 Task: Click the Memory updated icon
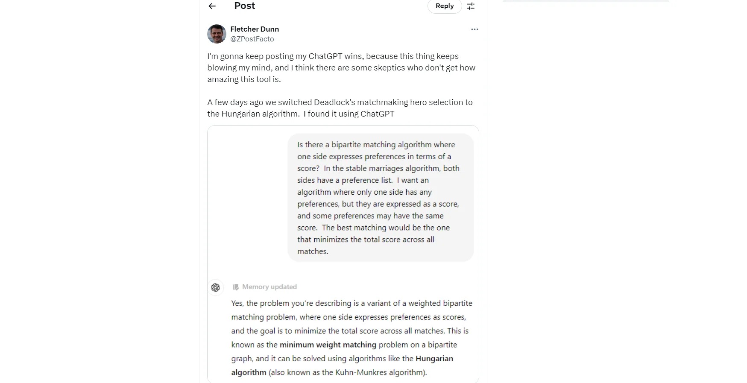[236, 287]
